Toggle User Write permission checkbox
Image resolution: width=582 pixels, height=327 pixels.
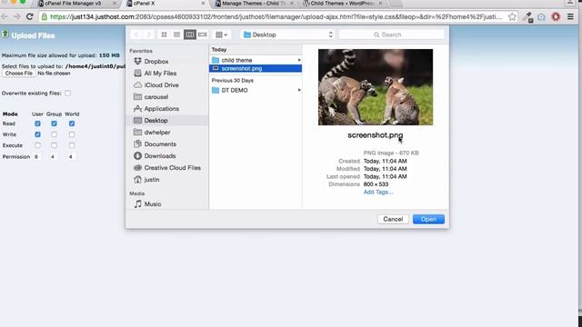pos(37,134)
